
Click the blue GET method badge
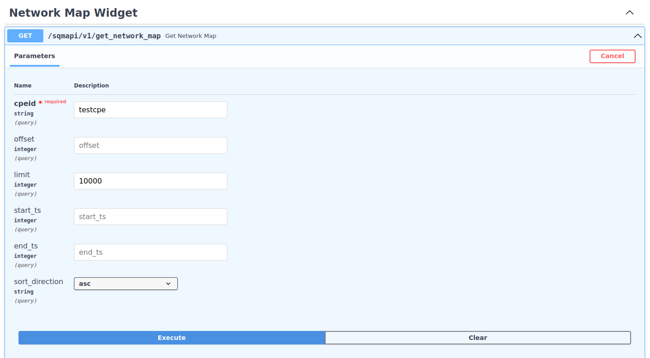click(25, 36)
